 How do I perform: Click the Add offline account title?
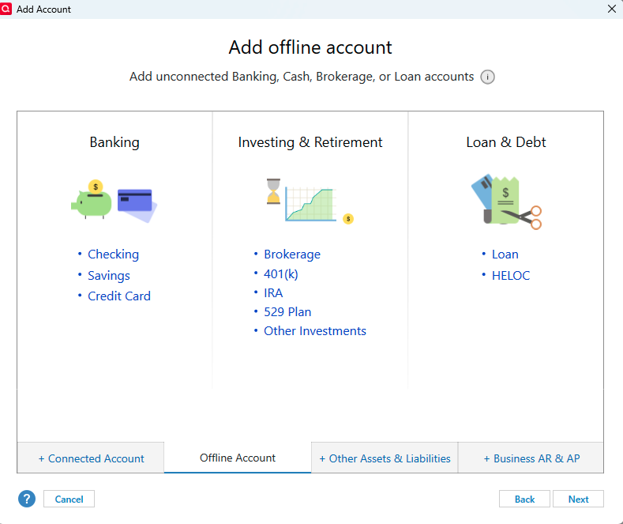pyautogui.click(x=310, y=47)
